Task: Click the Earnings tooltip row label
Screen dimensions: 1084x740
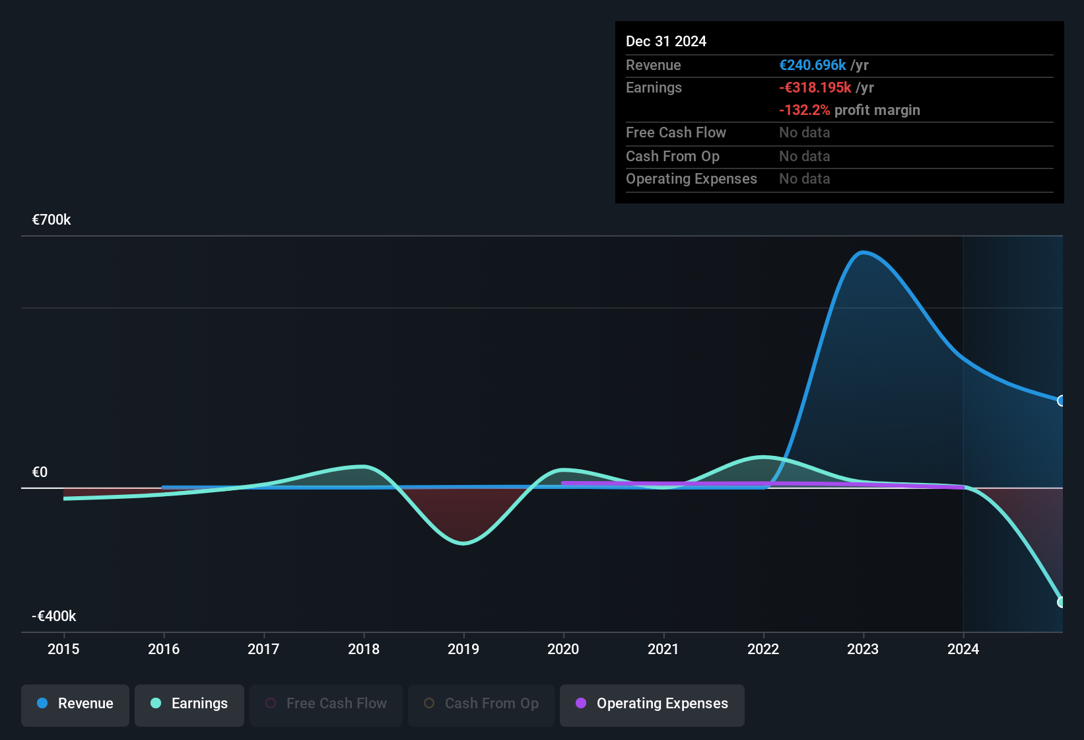Action: click(654, 87)
